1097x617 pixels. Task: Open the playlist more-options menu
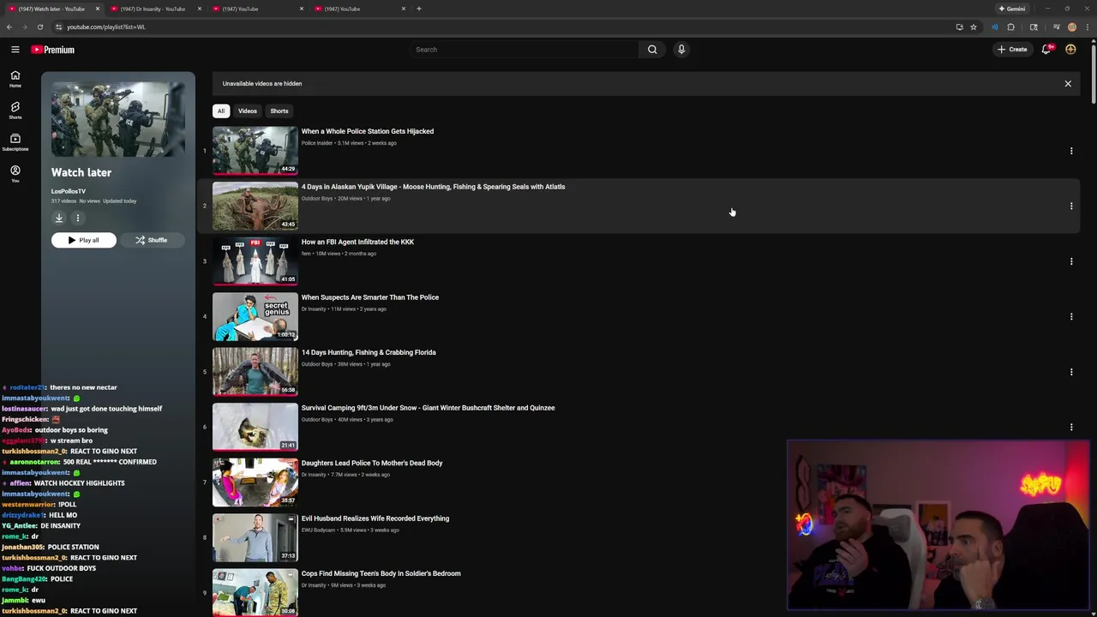pos(77,218)
